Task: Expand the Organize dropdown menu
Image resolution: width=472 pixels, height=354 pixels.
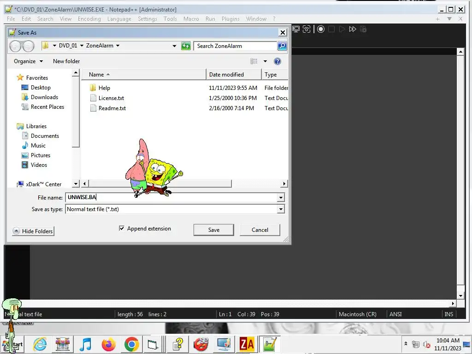Action: coord(28,61)
